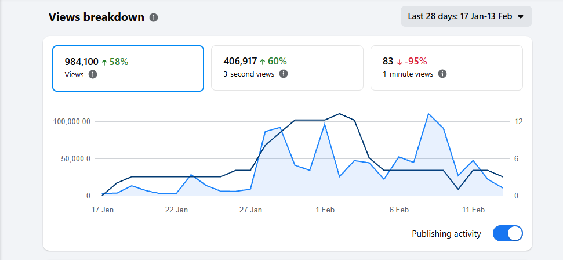Click info icon next to 1-minute views

click(442, 74)
